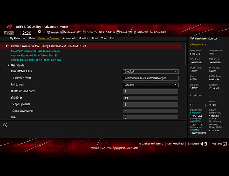Click the CPU/Memory heading
This screenshot has width=229, height=176.
(x=198, y=45)
